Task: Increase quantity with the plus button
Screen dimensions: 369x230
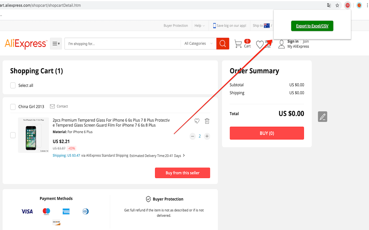Action: 207,136
